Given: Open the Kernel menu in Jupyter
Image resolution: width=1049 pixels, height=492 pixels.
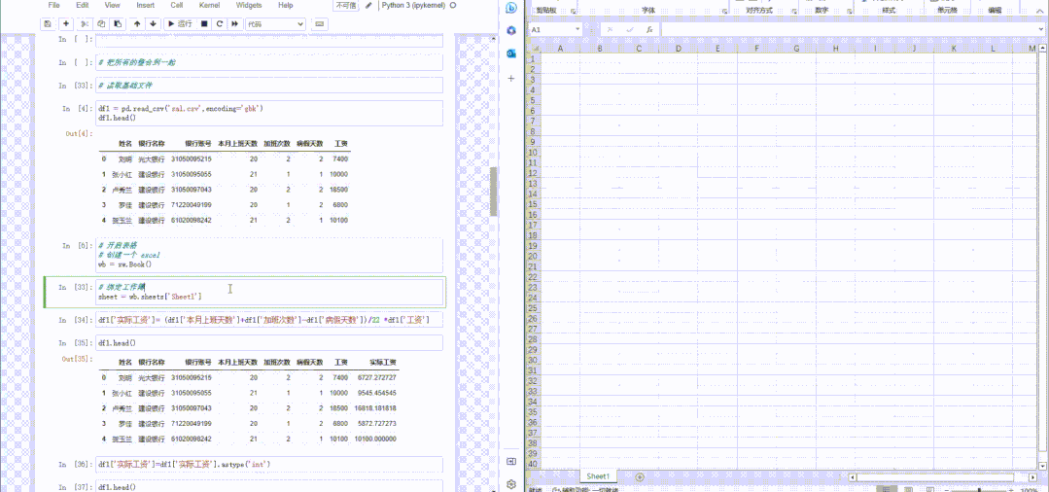Looking at the screenshot, I should (x=209, y=5).
